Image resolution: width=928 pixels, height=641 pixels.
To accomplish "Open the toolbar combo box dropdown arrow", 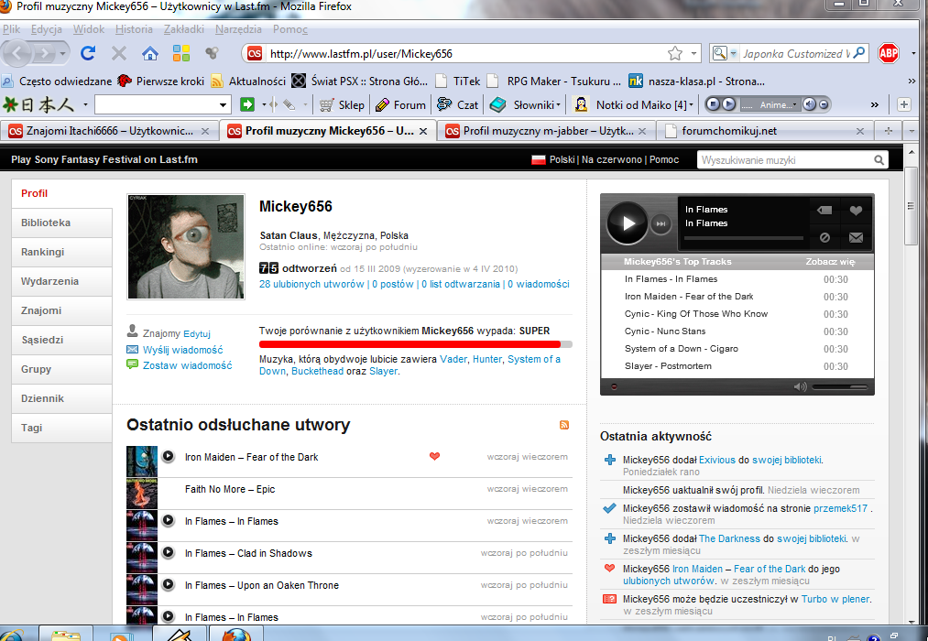I will click(224, 105).
